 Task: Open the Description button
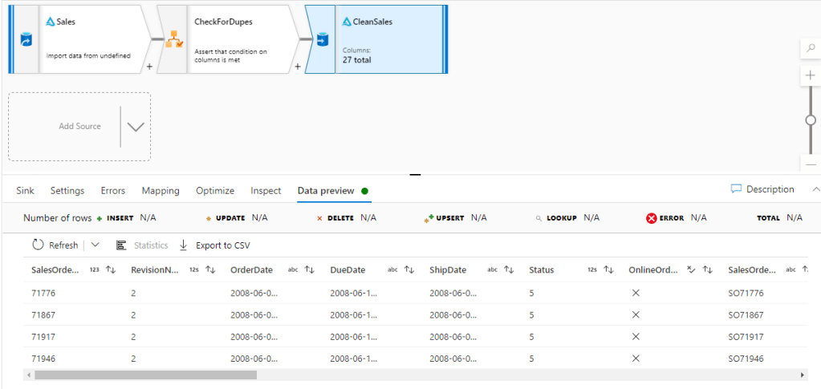(x=762, y=189)
